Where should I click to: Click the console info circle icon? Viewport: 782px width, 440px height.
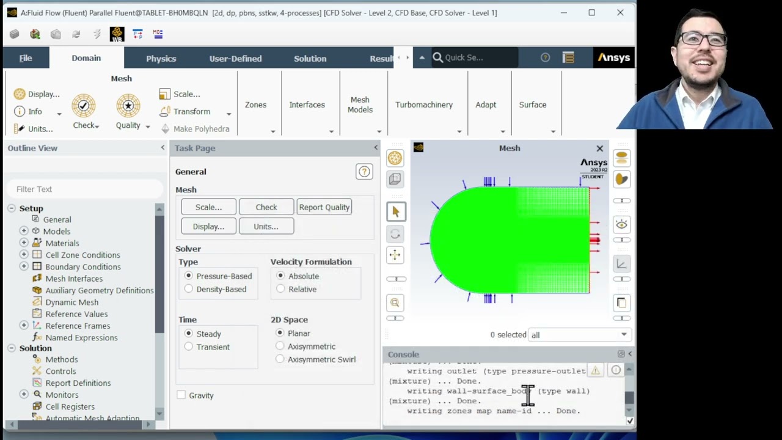616,370
